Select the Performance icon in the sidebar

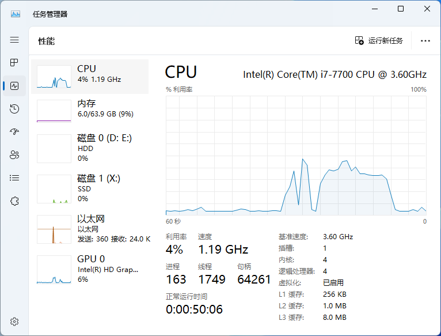pyautogui.click(x=14, y=86)
